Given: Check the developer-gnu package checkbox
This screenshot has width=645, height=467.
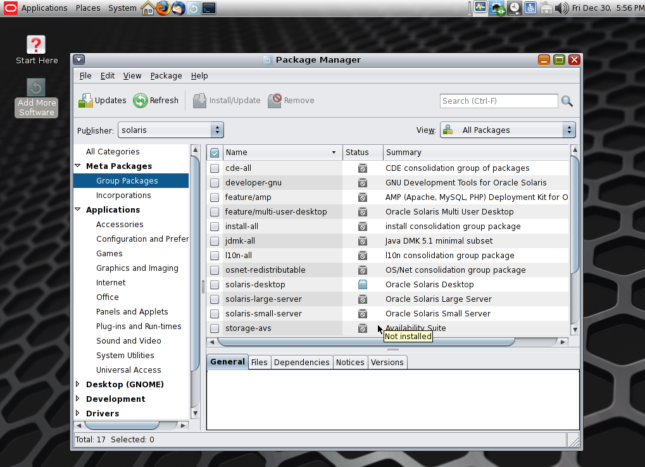Looking at the screenshot, I should (215, 182).
